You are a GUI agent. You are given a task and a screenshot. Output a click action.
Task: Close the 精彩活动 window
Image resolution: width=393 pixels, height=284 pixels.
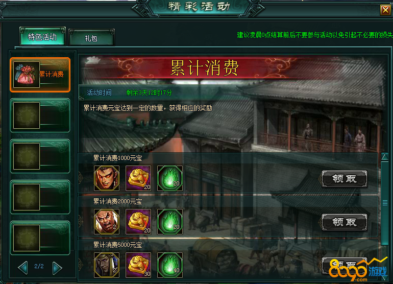(x=385, y=10)
